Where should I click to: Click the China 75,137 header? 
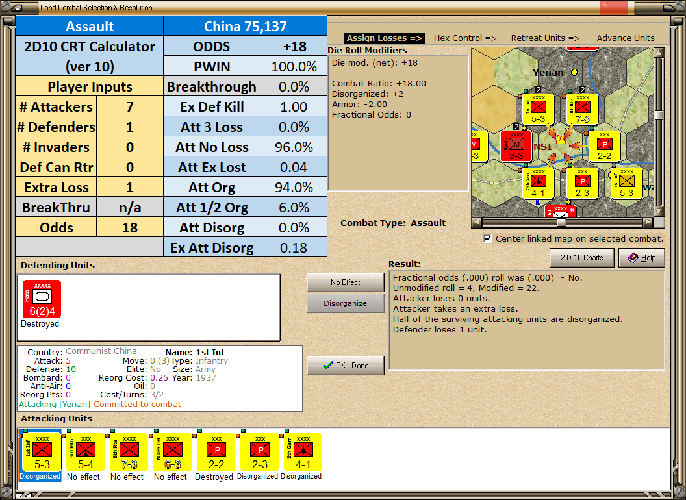coord(245,26)
